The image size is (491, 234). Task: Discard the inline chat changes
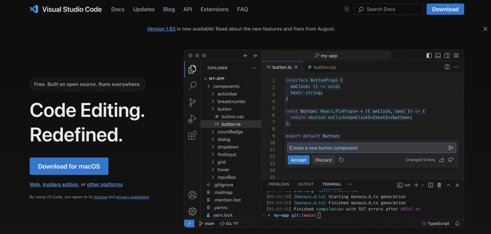(323, 160)
